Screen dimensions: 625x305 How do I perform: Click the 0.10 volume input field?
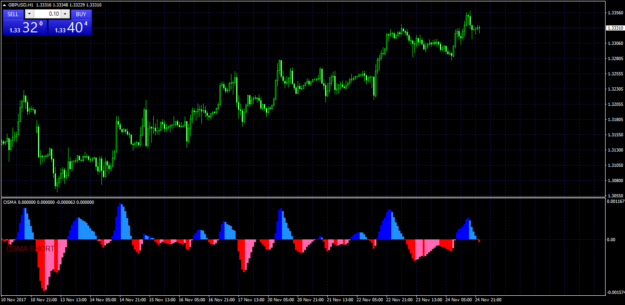pos(47,14)
